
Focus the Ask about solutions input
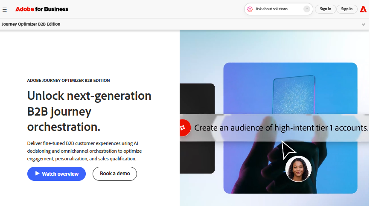[x=278, y=9]
